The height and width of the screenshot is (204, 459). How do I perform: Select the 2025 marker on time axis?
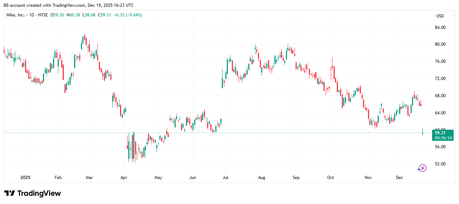[x=26, y=177]
